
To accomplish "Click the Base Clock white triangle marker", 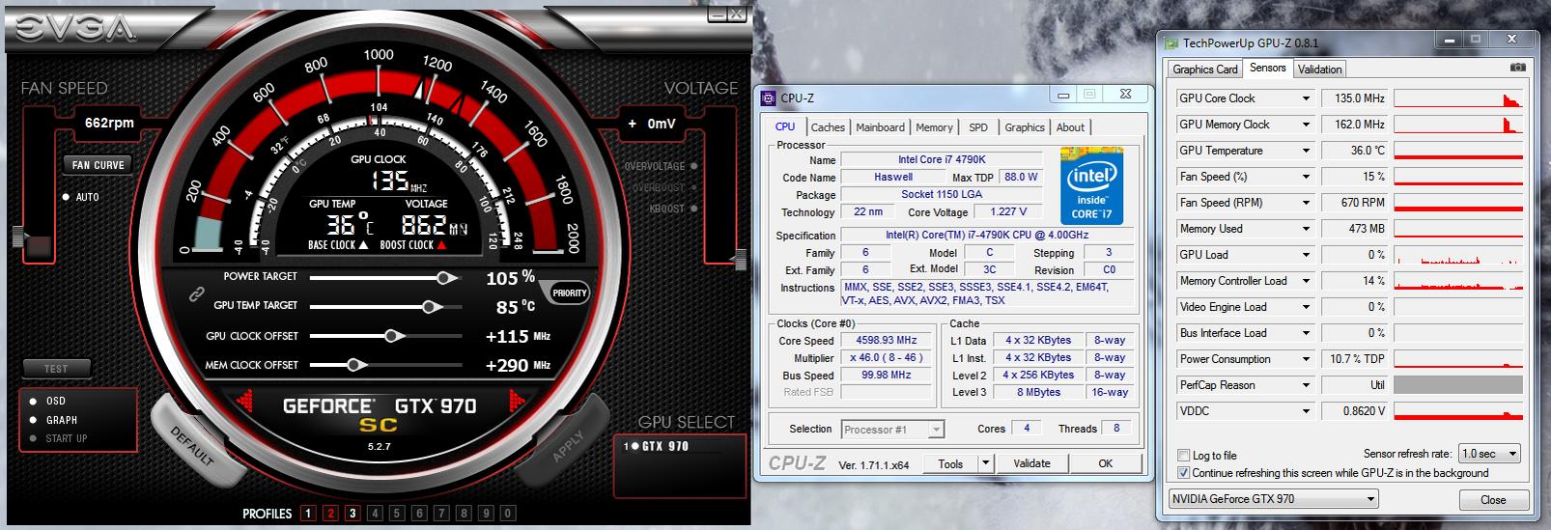I will (363, 245).
